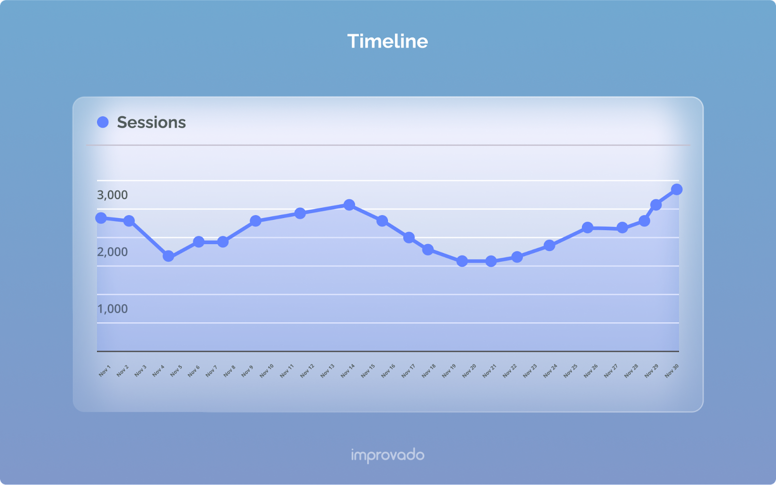Click the Nov 25 axis label
The width and height of the screenshot is (776, 485).
(x=570, y=371)
